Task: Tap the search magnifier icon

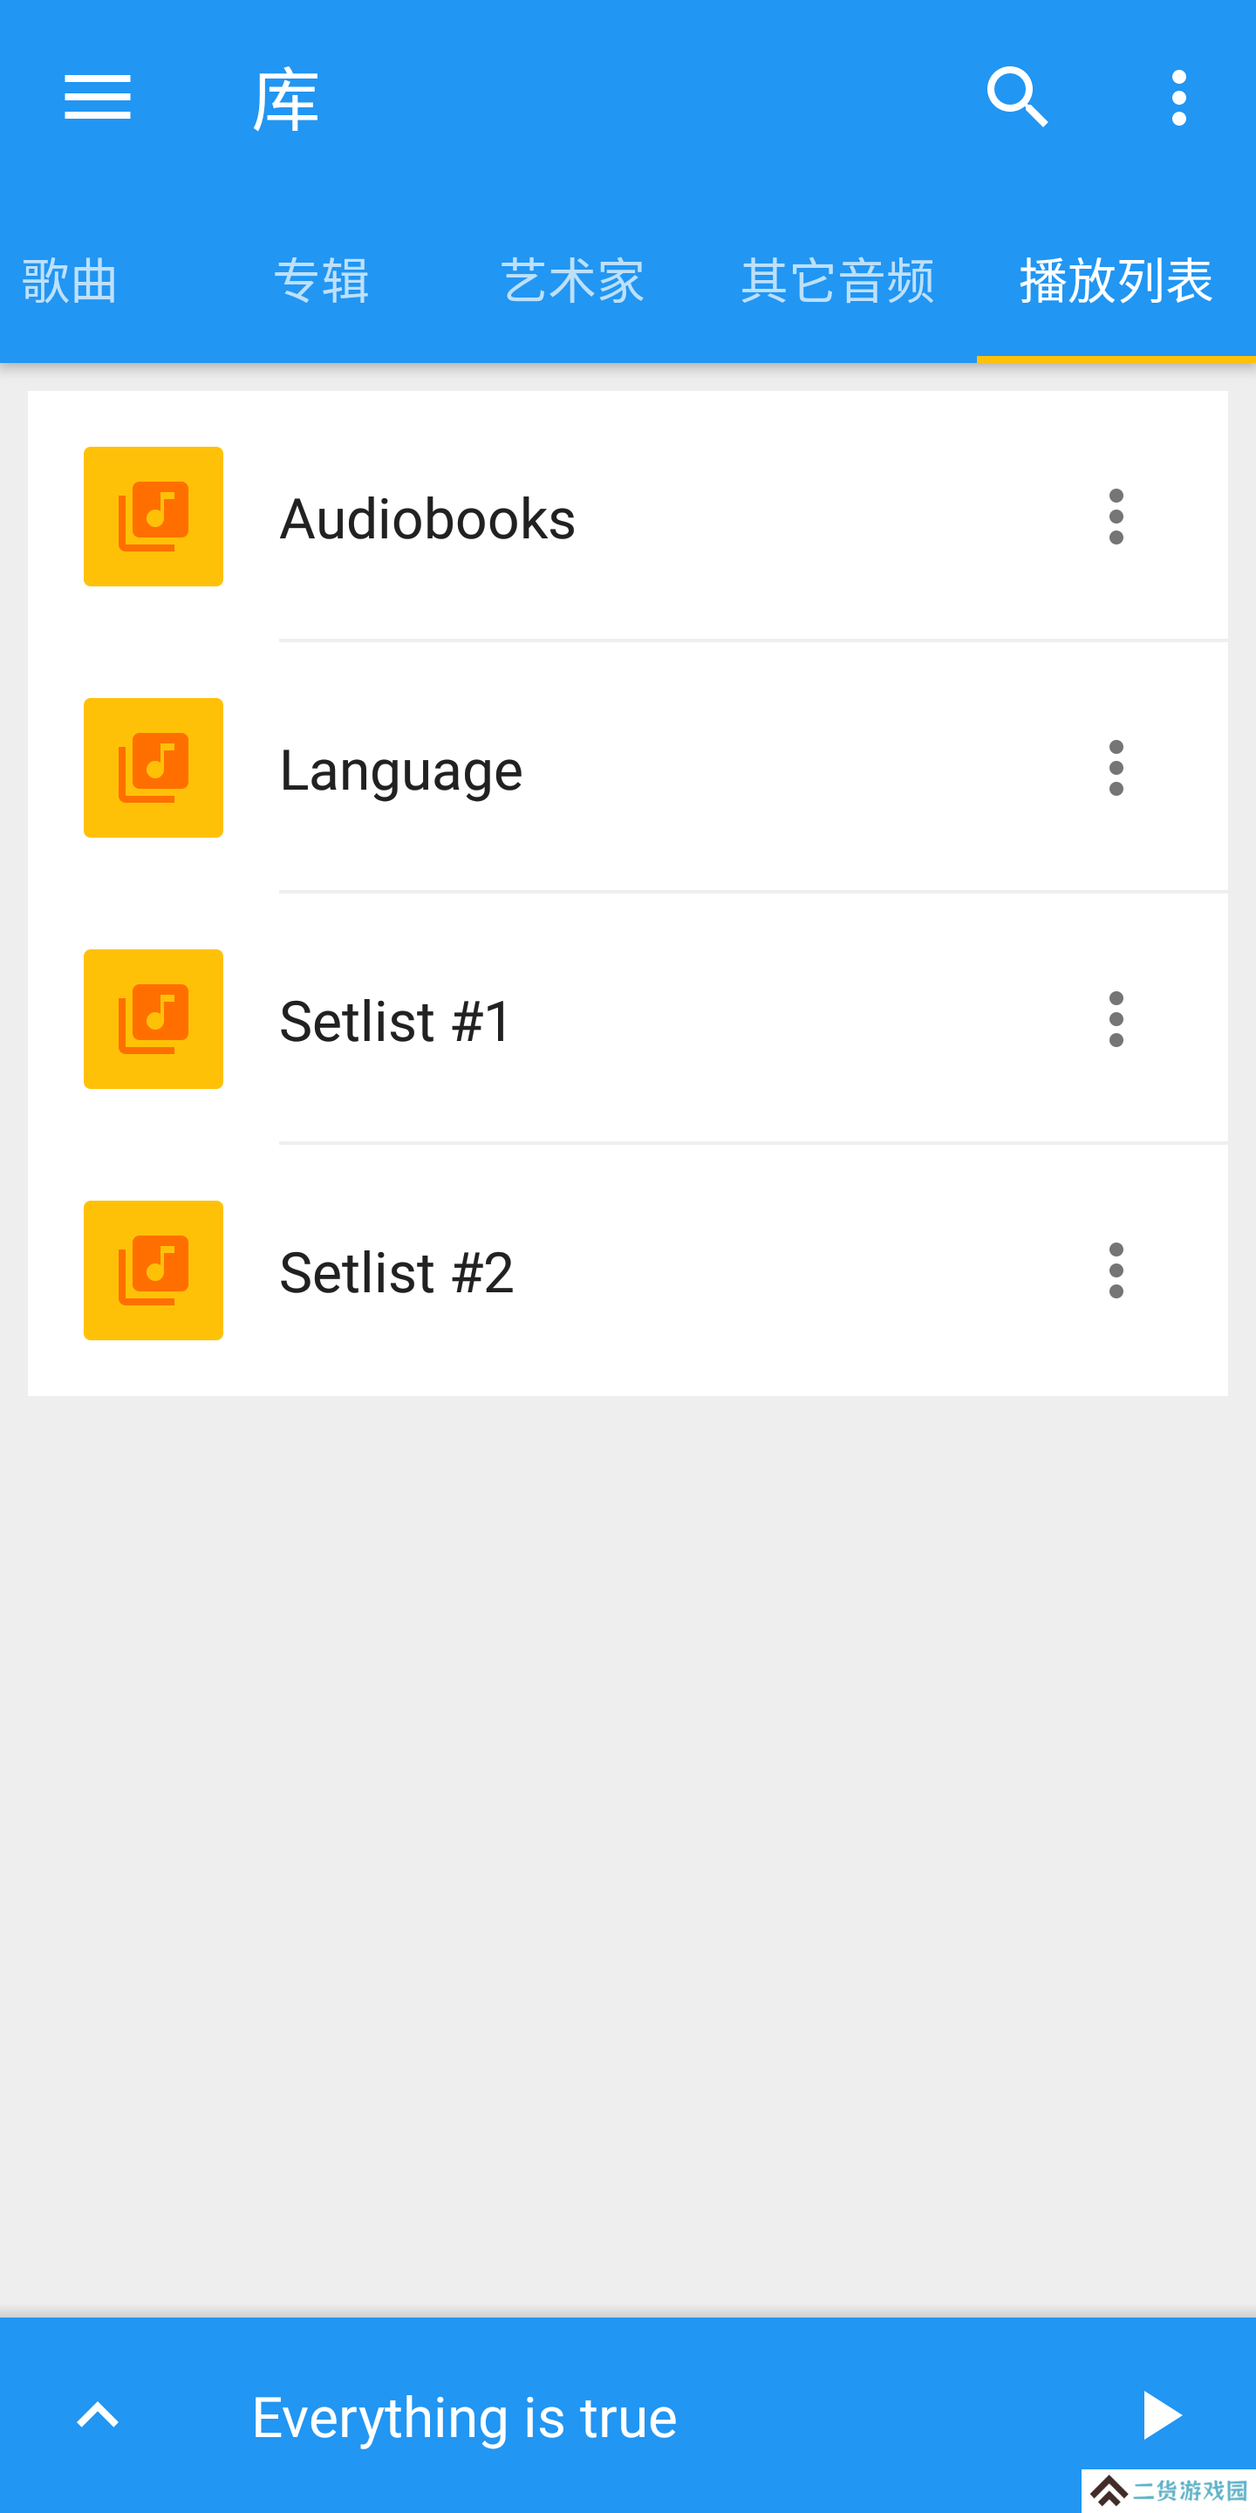Action: [1017, 98]
